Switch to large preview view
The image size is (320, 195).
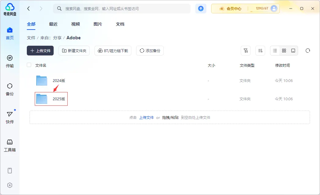[x=293, y=51]
